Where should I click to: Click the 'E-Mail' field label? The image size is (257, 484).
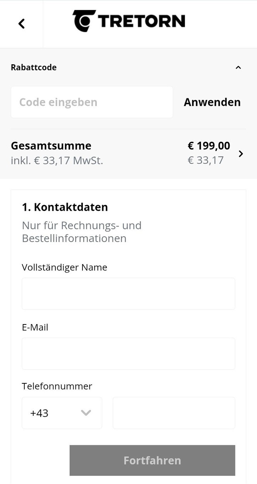point(35,328)
